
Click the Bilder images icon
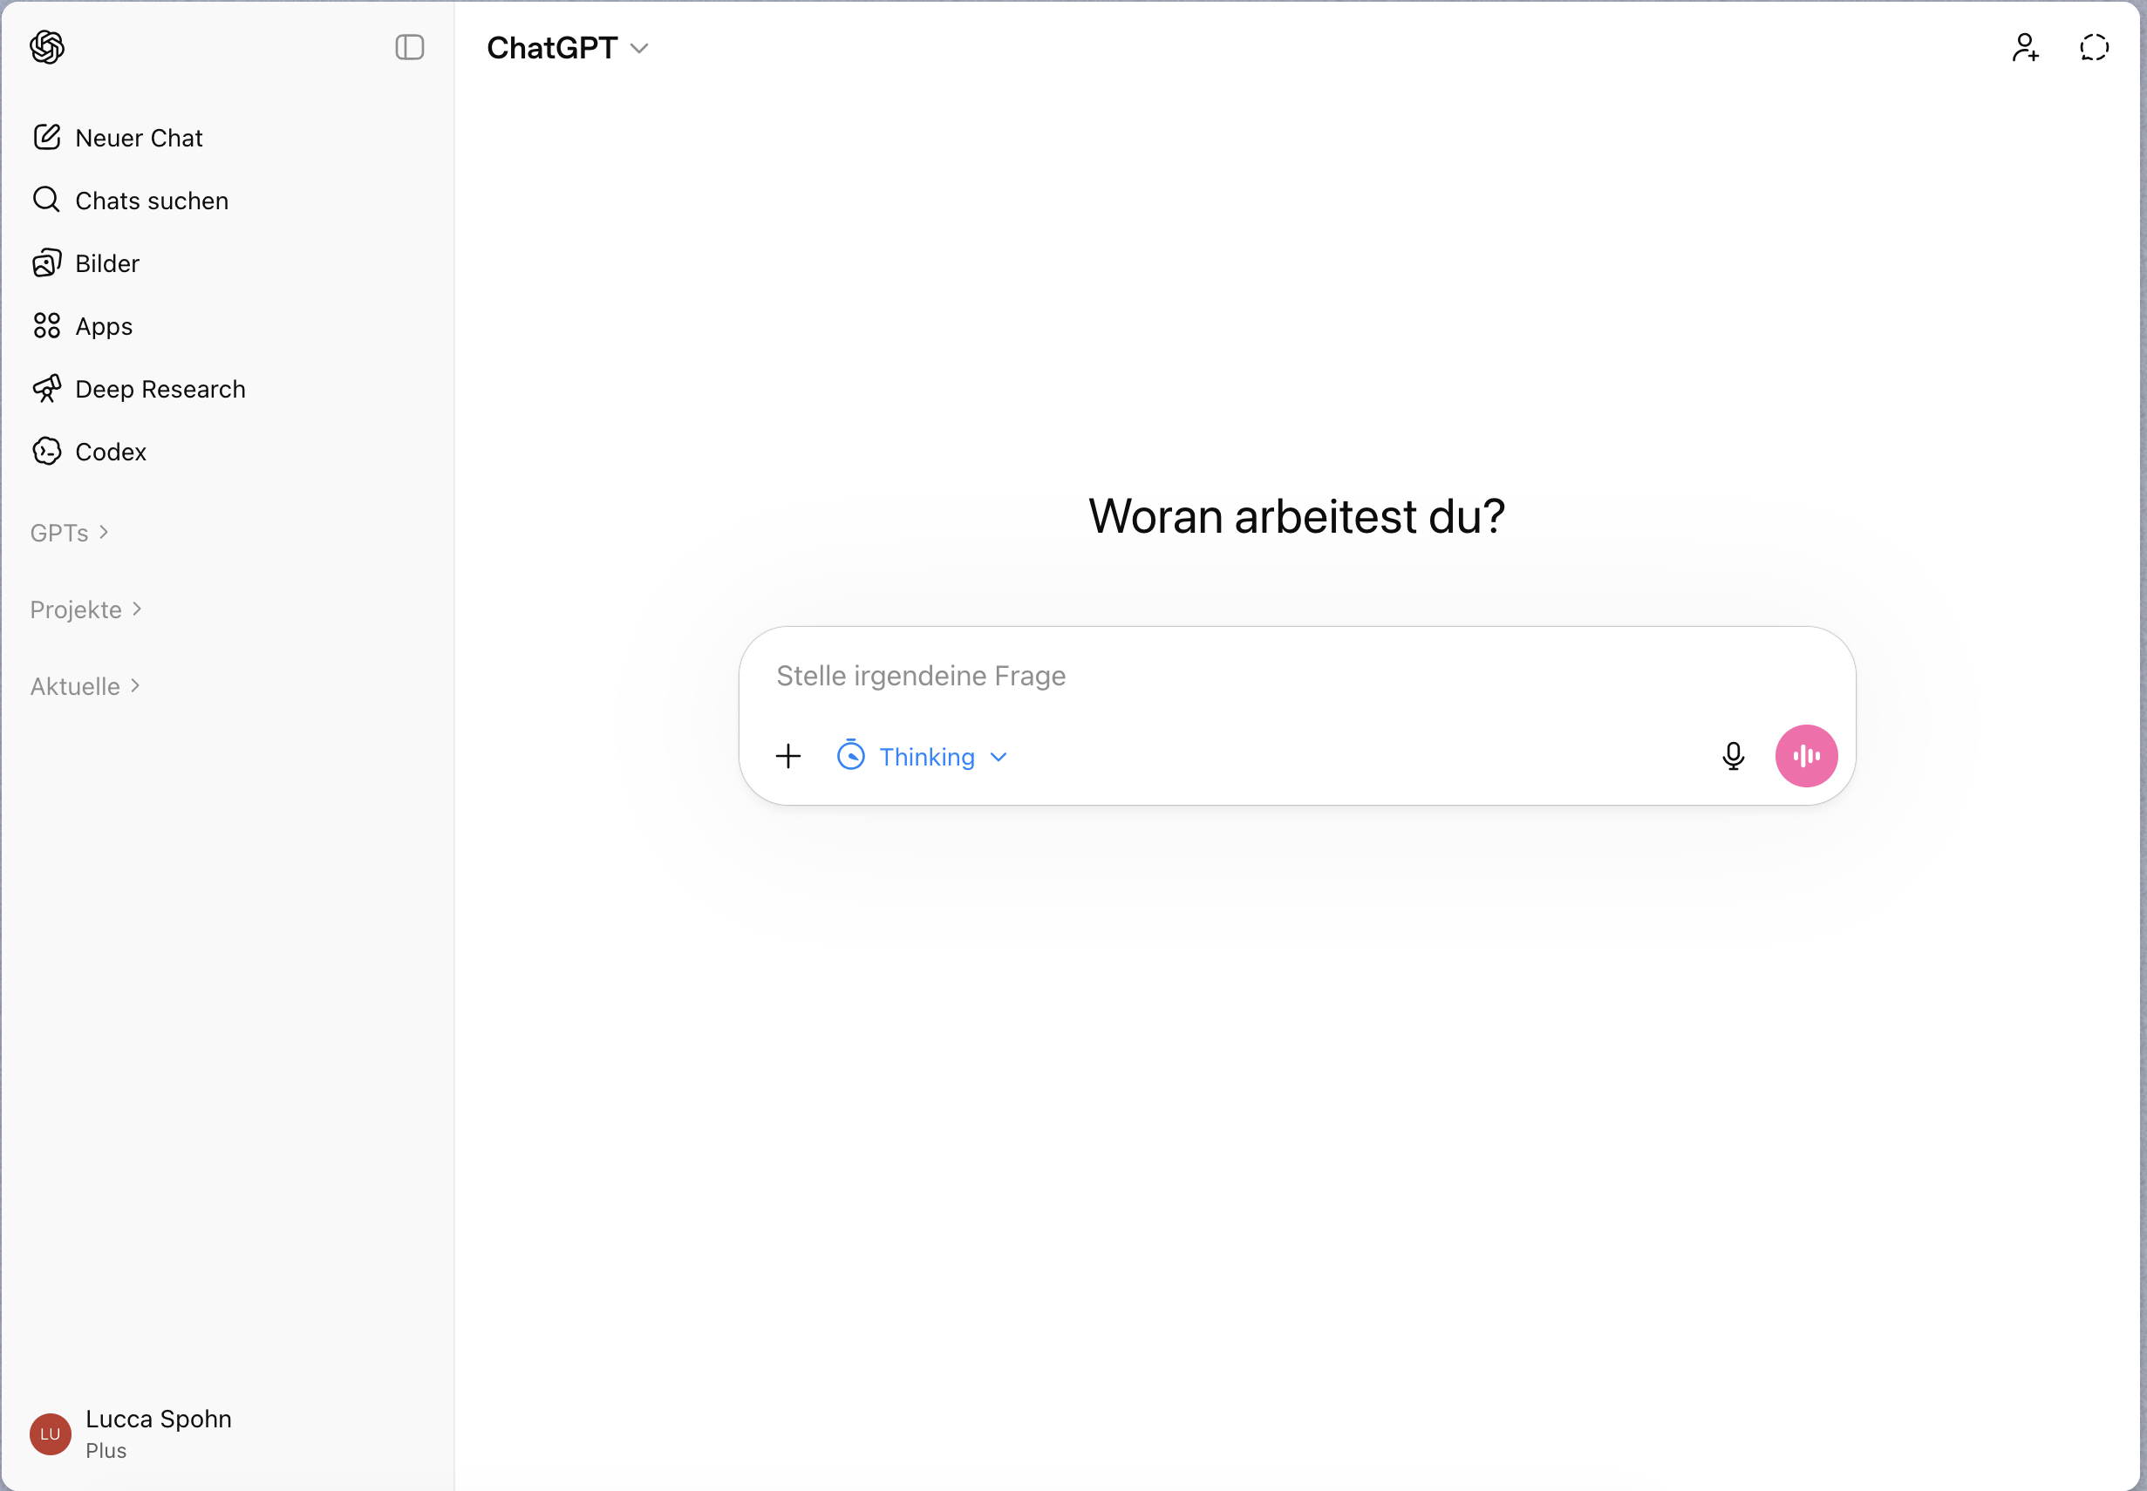pos(47,263)
